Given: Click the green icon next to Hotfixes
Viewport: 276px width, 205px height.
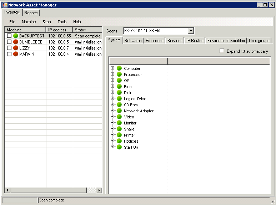Looking at the screenshot, I should pos(119,141).
